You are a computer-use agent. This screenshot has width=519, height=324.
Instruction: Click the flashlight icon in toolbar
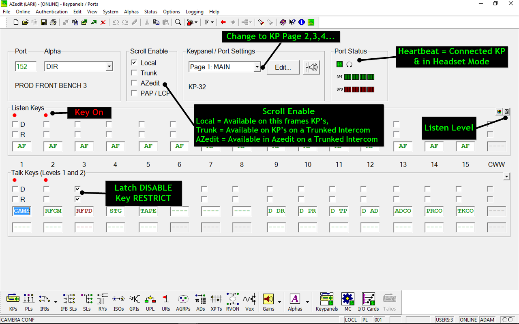click(261, 22)
